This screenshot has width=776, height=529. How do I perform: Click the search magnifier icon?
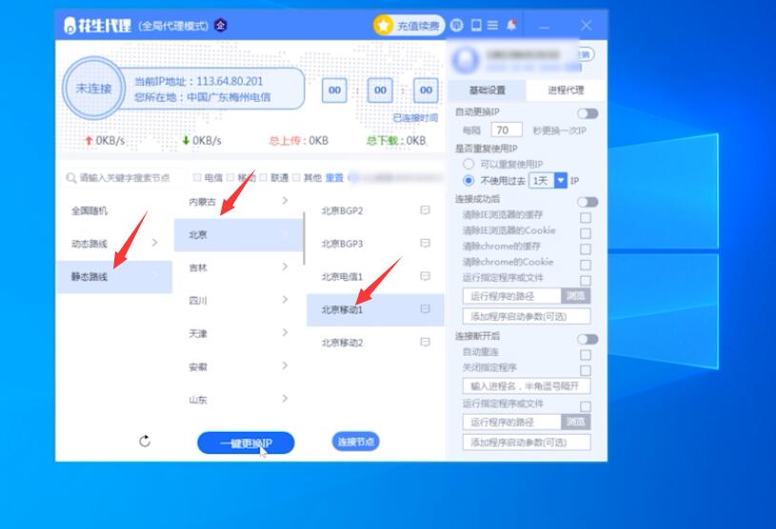(71, 178)
